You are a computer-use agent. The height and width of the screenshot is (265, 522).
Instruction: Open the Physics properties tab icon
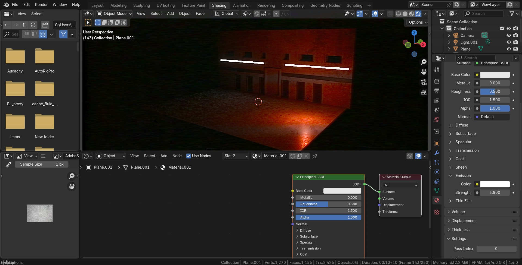coord(437,172)
